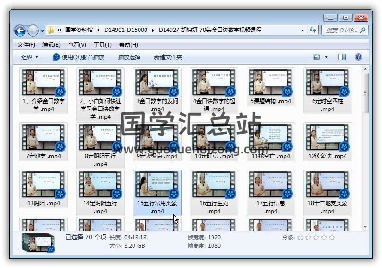Image resolution: width=382 pixels, height=268 pixels.
Task: Rate with the first star
Action: point(300,238)
